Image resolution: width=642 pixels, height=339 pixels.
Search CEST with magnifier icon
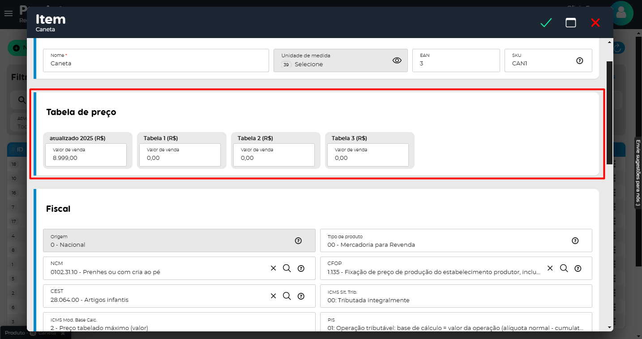click(287, 296)
